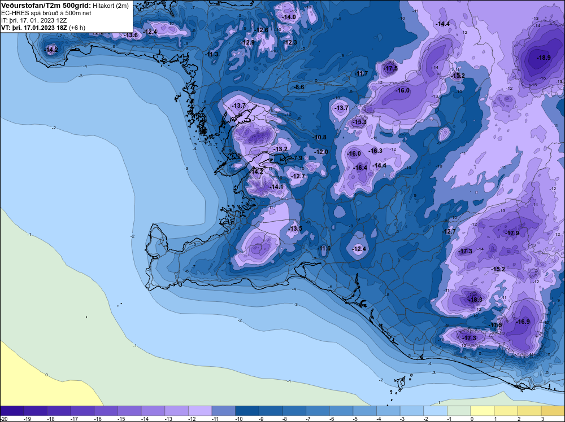This screenshot has height=422, width=565.
Task: Select the -14.1 temperature label
Action: click(x=276, y=187)
